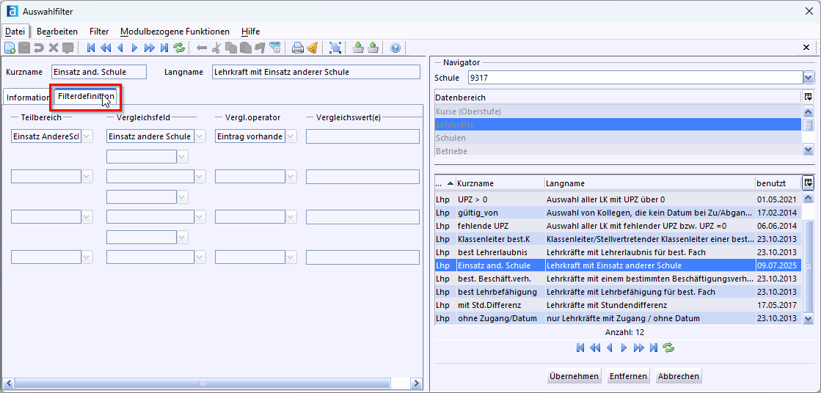Expand the Schule 9317 dropdown
The width and height of the screenshot is (821, 393).
point(809,78)
